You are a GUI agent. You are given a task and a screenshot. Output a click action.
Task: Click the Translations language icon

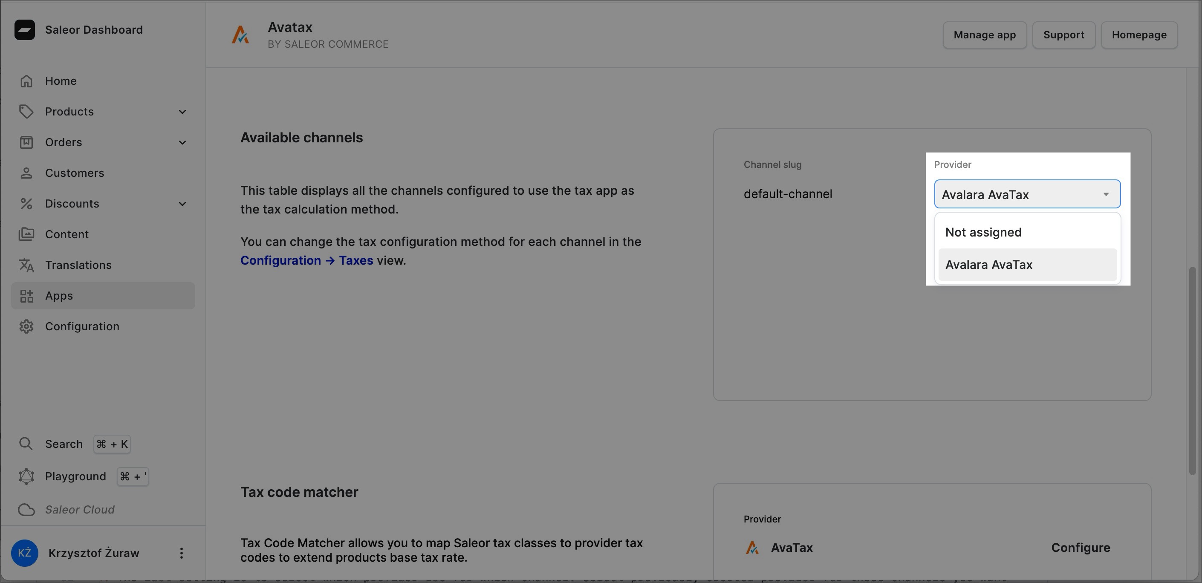pos(26,265)
